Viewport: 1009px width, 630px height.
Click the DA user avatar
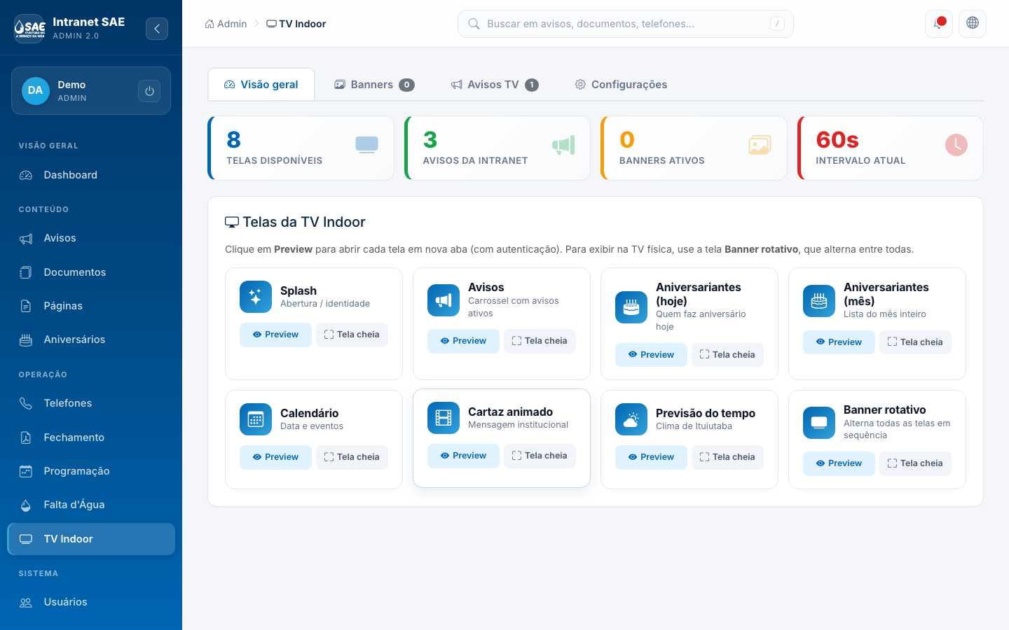[x=35, y=90]
